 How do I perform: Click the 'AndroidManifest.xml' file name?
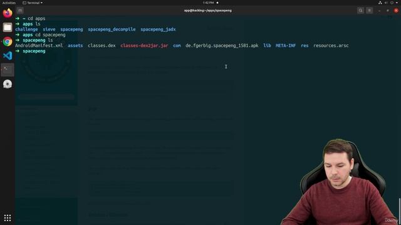coord(39,46)
